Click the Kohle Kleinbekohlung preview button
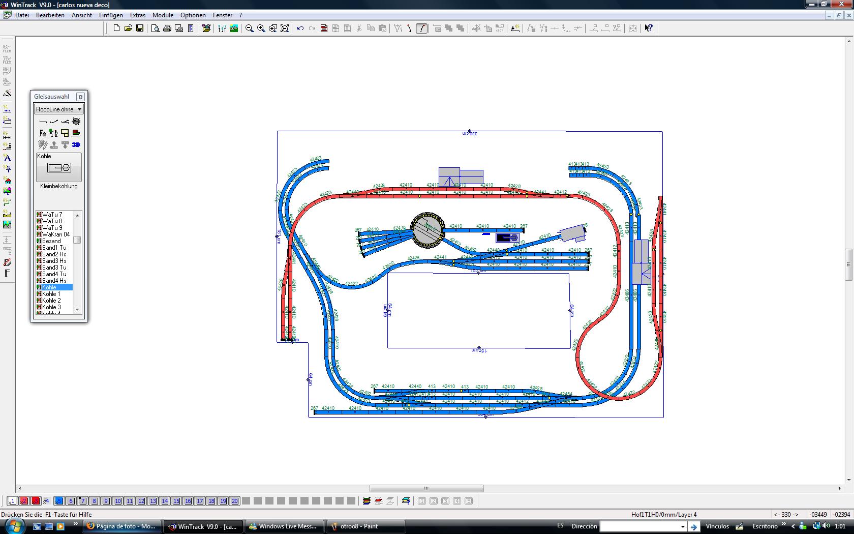 [x=59, y=168]
